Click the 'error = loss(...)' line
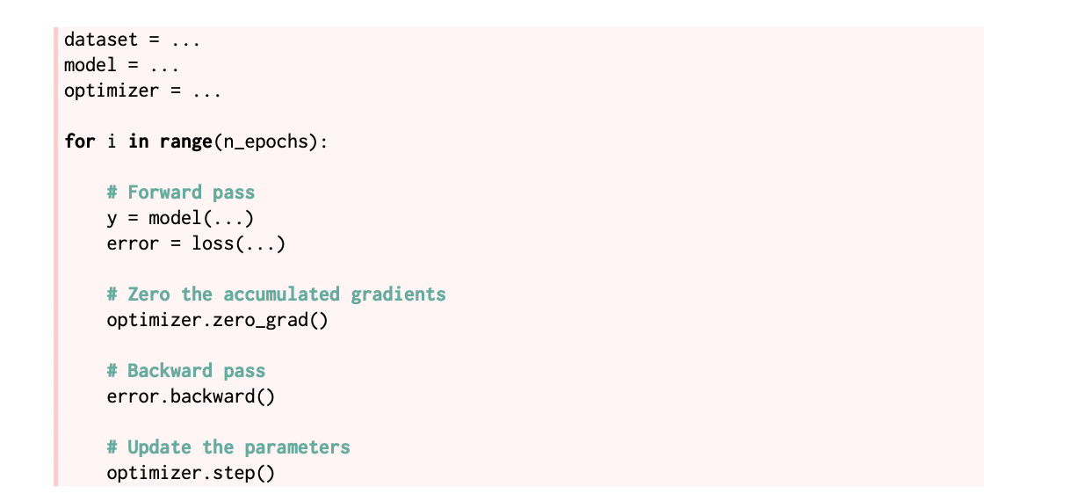This screenshot has height=501, width=1070. coord(197,243)
